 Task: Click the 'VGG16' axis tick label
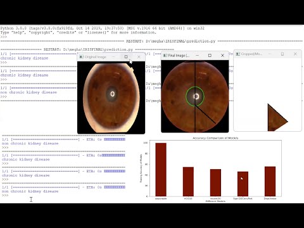[x=188, y=199]
